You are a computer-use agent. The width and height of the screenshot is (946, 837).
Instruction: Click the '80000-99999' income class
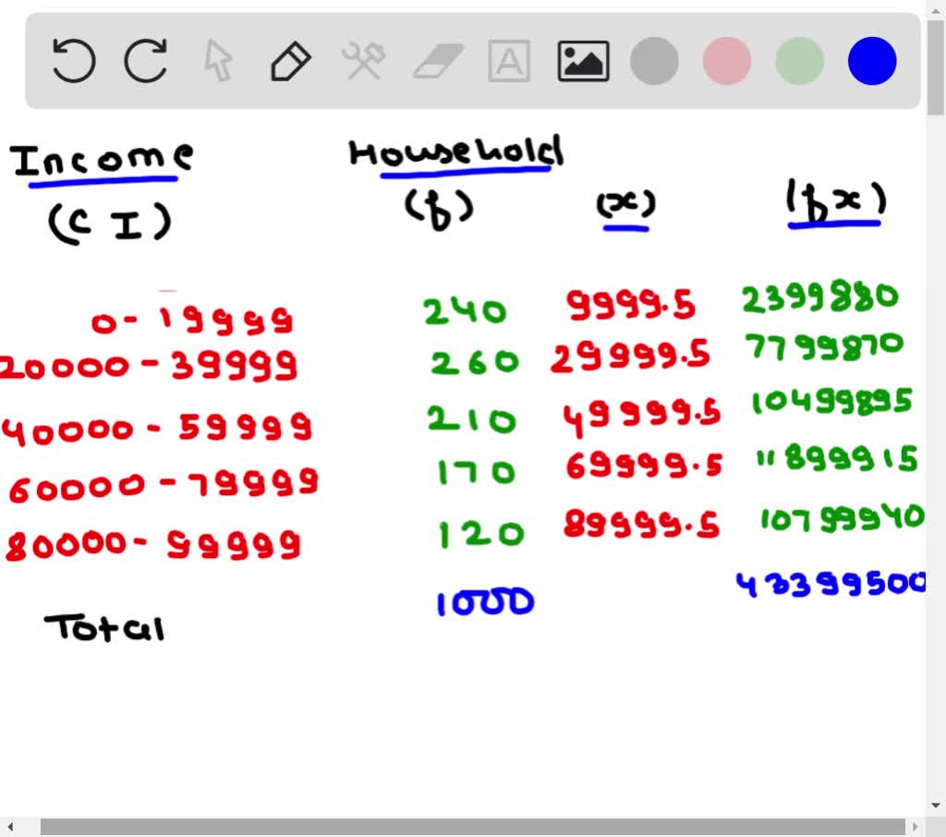(x=152, y=545)
